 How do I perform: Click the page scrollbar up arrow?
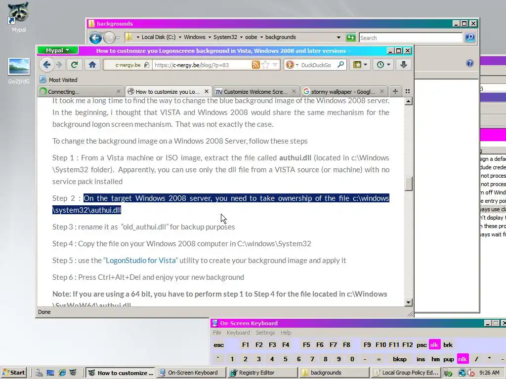point(408,102)
